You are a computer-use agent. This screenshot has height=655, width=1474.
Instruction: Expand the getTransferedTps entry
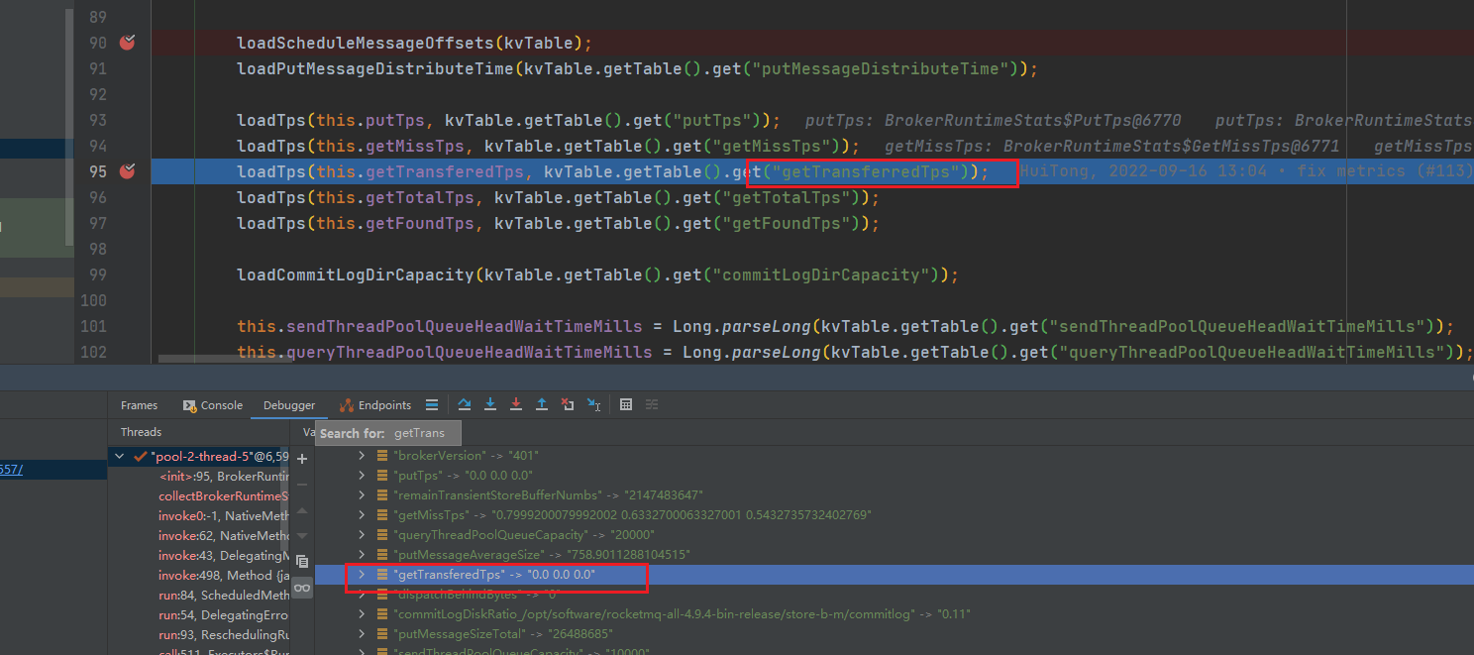[362, 575]
